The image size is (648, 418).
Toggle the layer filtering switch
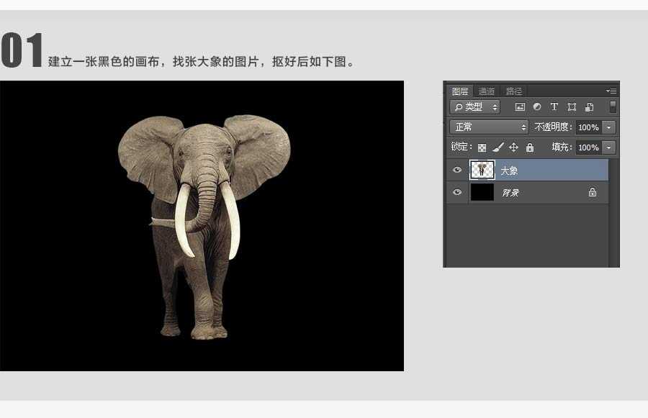(x=613, y=106)
